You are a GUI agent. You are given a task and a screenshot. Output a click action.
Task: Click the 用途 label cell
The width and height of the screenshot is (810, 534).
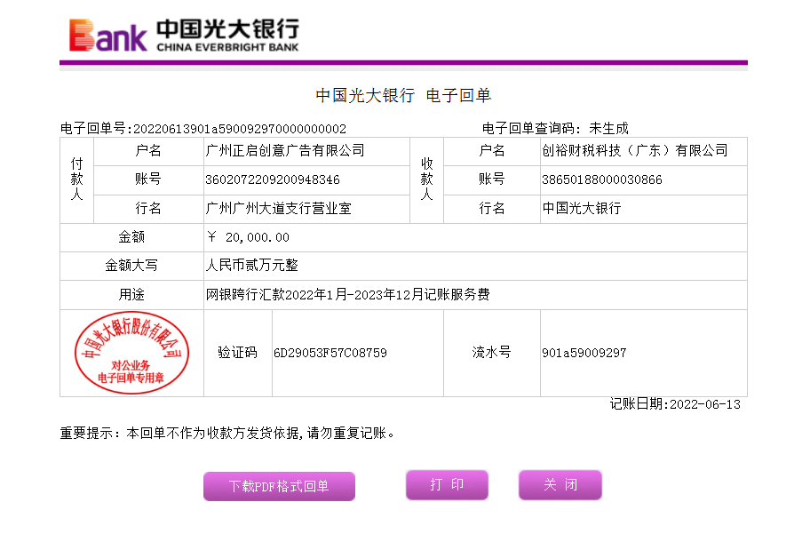(x=131, y=295)
